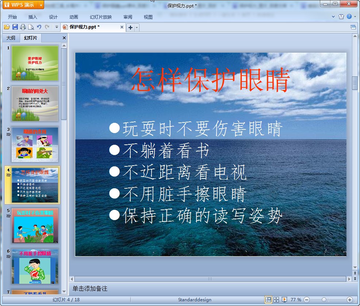Adjust the zoom slider handle
This screenshot has width=360, height=306.
click(324, 299)
